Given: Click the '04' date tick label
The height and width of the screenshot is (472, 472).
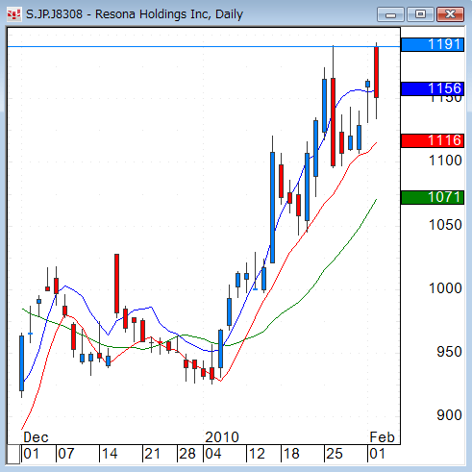Looking at the screenshot, I should (x=213, y=454).
